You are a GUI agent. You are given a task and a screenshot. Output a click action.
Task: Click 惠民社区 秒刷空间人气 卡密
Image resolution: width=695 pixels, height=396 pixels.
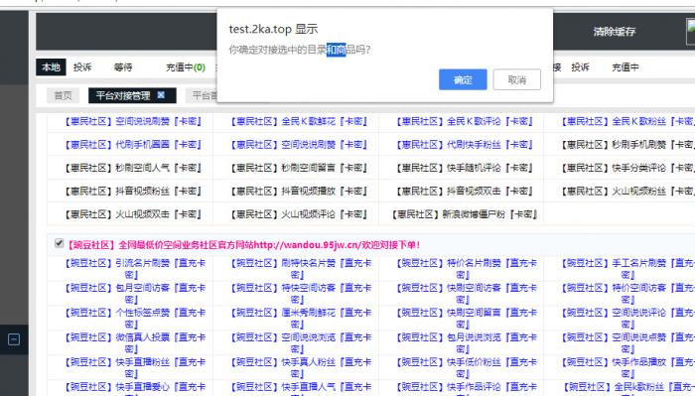tap(133, 168)
